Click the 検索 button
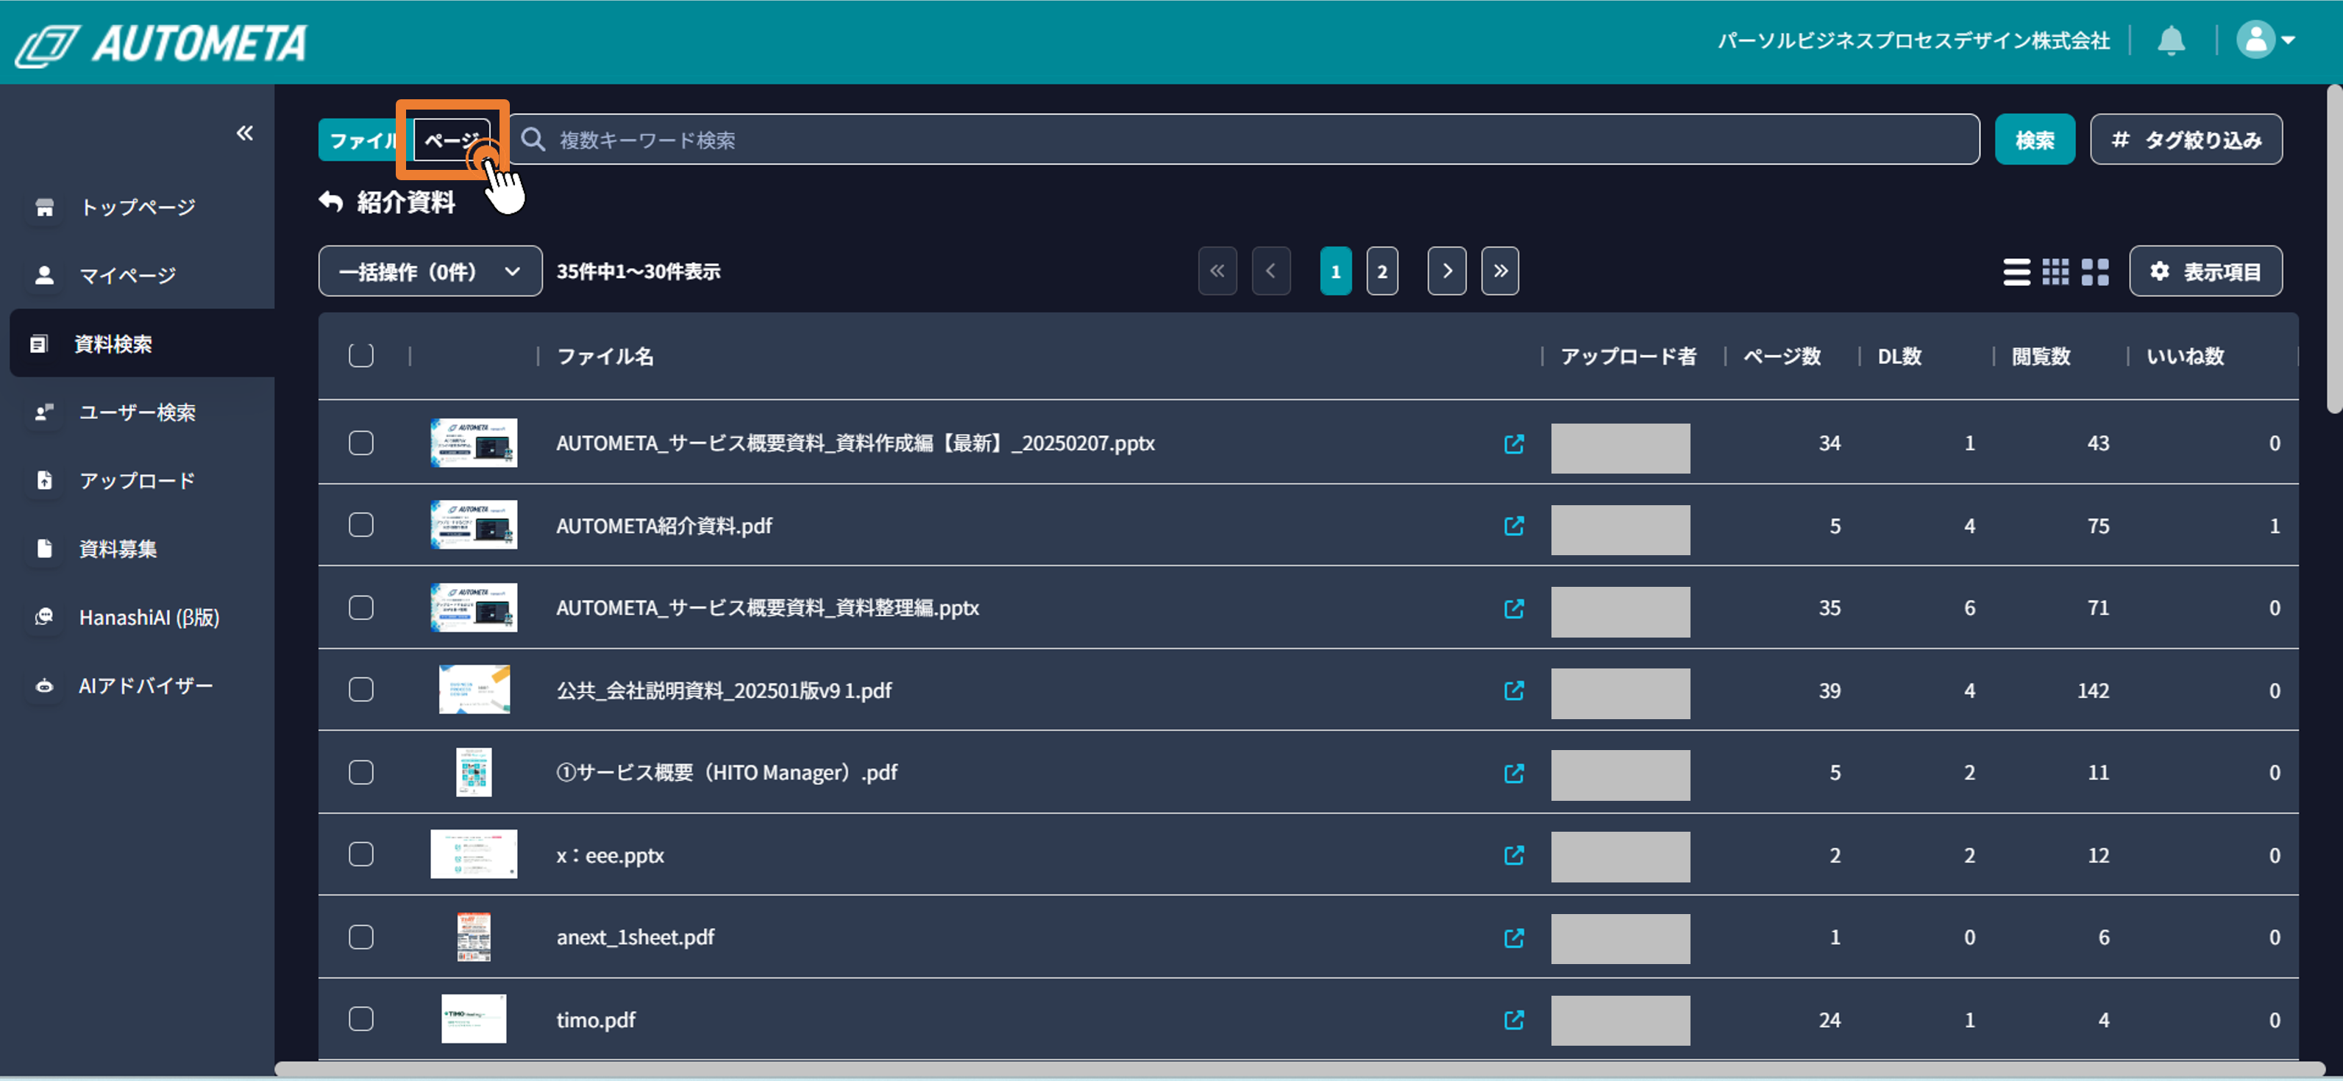 2035,139
